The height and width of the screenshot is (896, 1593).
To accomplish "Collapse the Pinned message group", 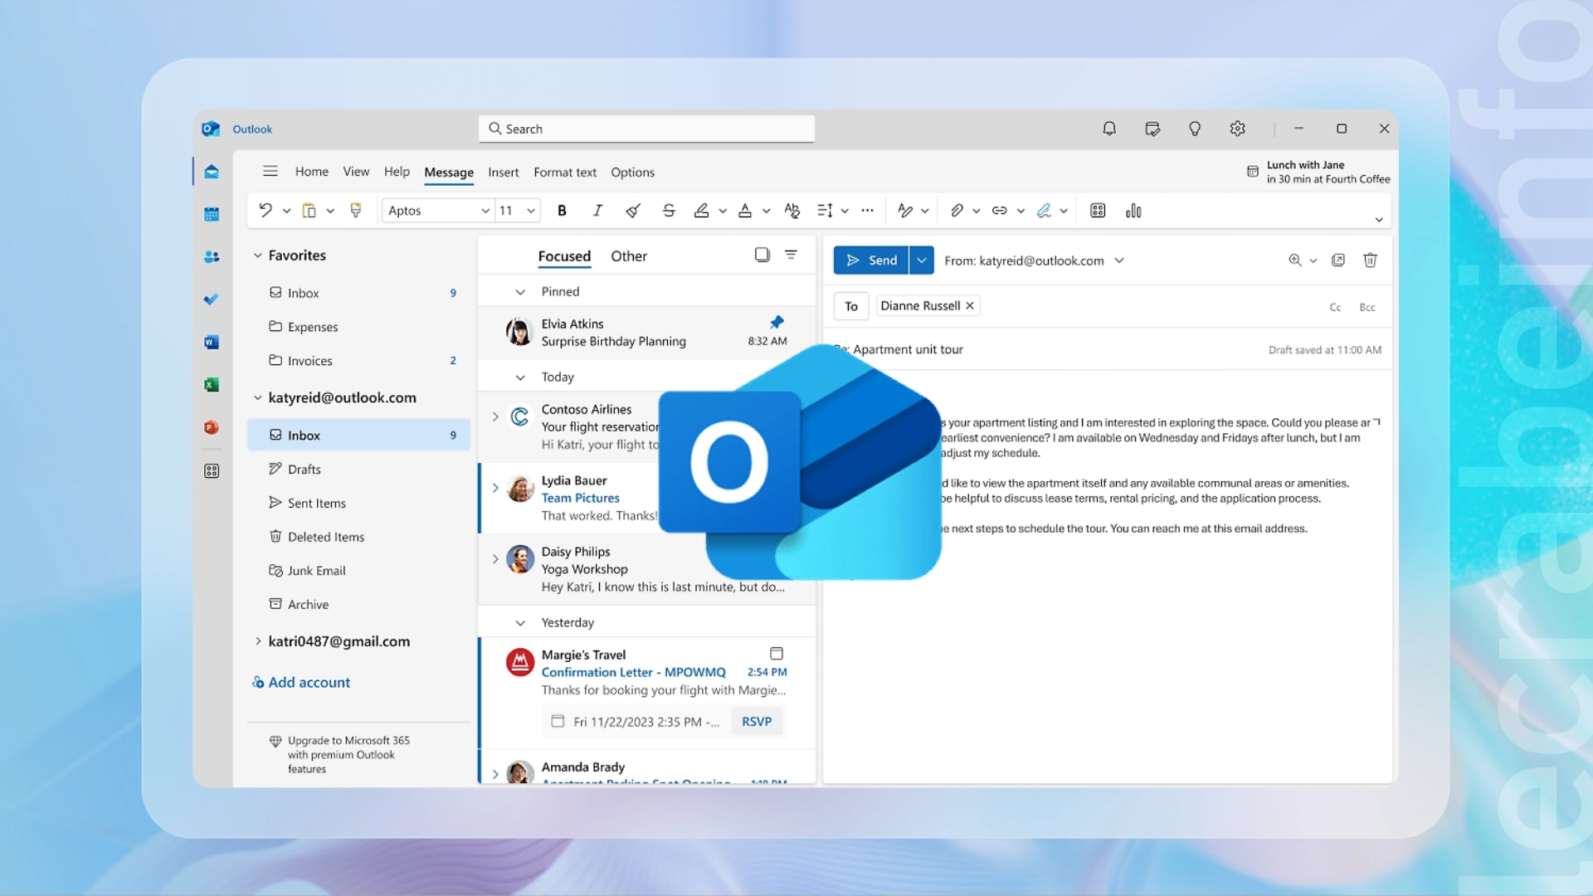I will pyautogui.click(x=520, y=292).
